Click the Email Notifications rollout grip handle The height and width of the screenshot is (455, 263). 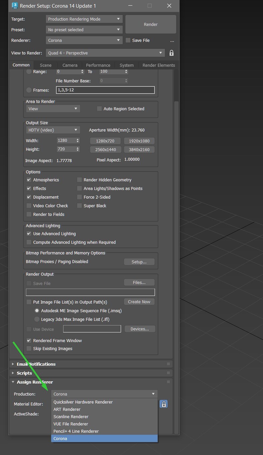coord(168,364)
